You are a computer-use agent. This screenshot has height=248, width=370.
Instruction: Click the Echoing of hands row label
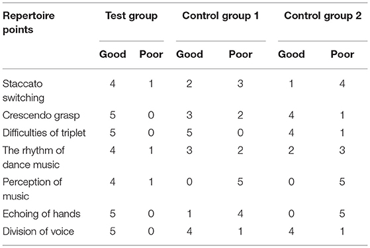41,214
